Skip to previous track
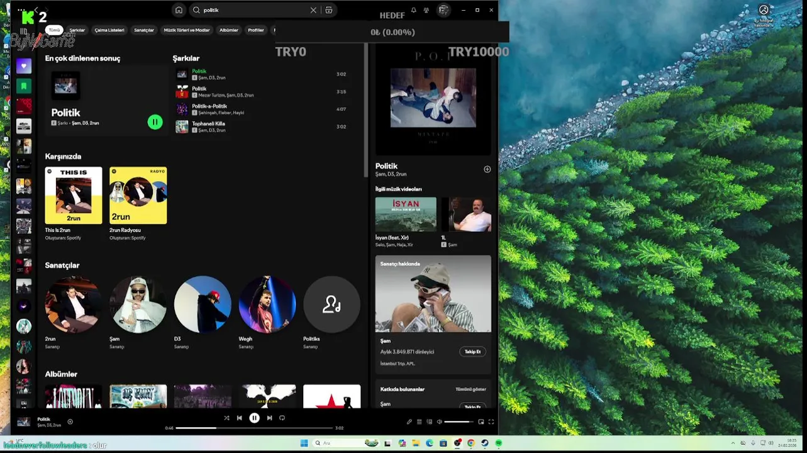Viewport: 807px width, 453px height. click(239, 418)
